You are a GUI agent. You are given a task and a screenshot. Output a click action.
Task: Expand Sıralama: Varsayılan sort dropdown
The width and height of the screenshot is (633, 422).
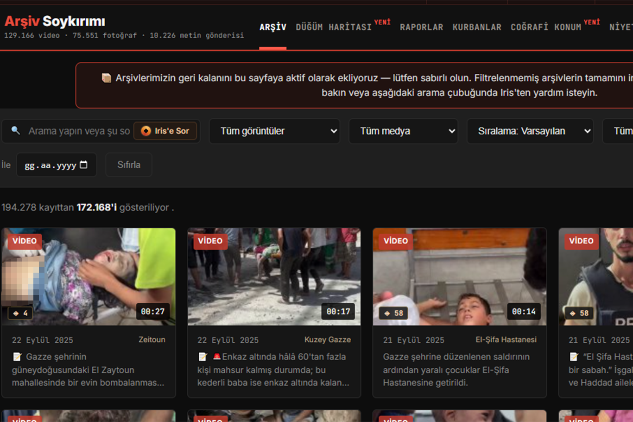click(530, 131)
